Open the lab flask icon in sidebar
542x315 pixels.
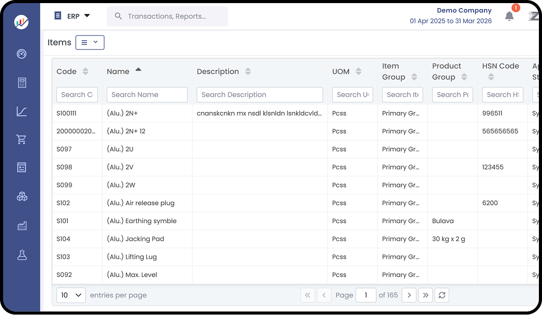coord(22,255)
